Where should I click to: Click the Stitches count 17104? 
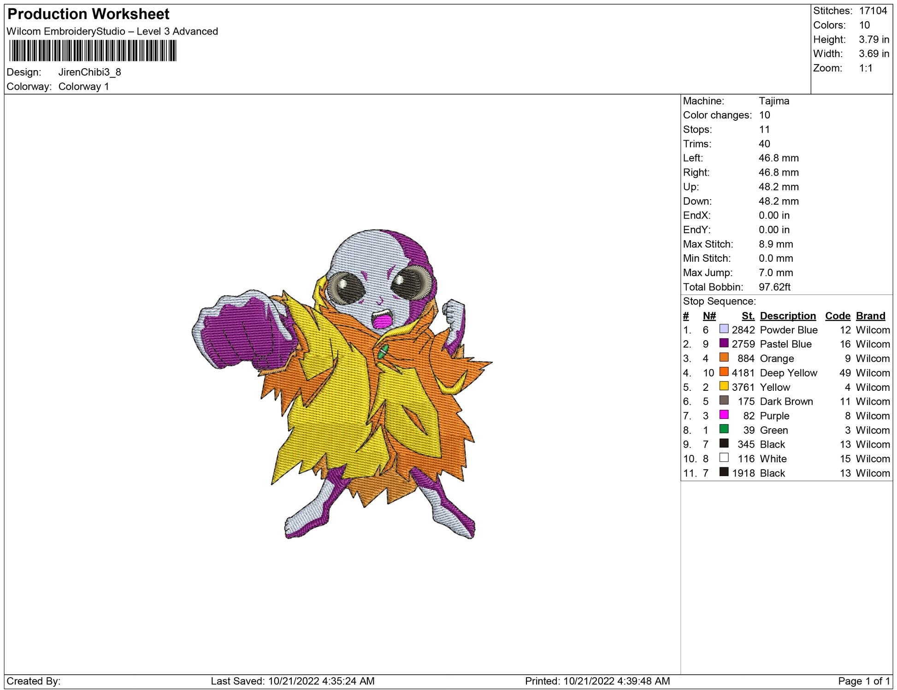(x=873, y=11)
